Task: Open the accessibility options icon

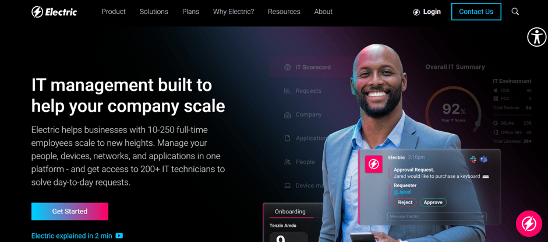Action: (536, 37)
